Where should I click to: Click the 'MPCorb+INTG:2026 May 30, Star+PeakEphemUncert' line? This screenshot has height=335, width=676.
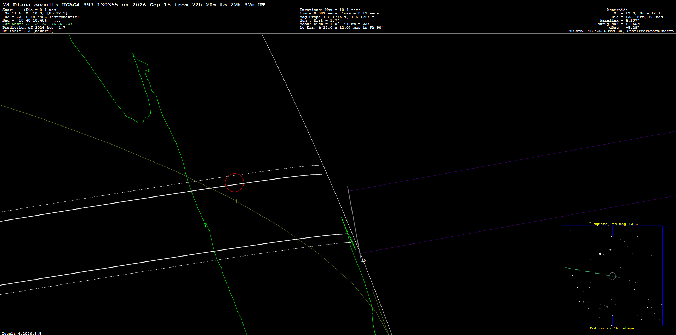click(621, 31)
